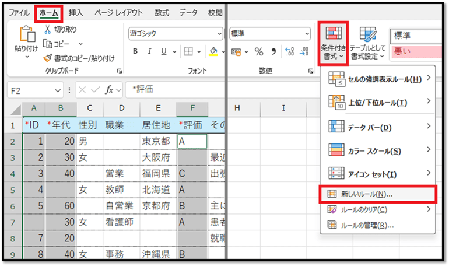
Task: Toggle Bold (B) formatting
Action: pos(135,51)
